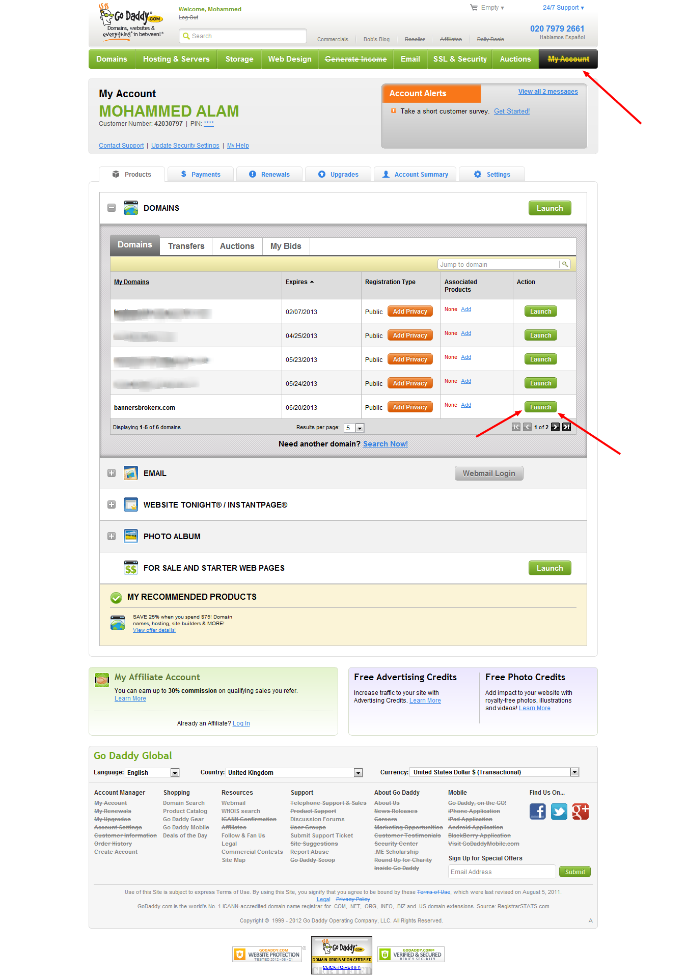Open the Twitter icon
The image size is (687, 979).
pyautogui.click(x=559, y=811)
